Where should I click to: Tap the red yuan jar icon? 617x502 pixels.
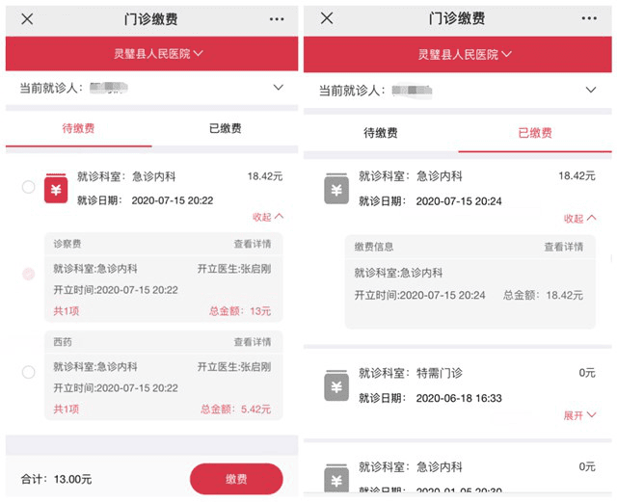pyautogui.click(x=57, y=188)
